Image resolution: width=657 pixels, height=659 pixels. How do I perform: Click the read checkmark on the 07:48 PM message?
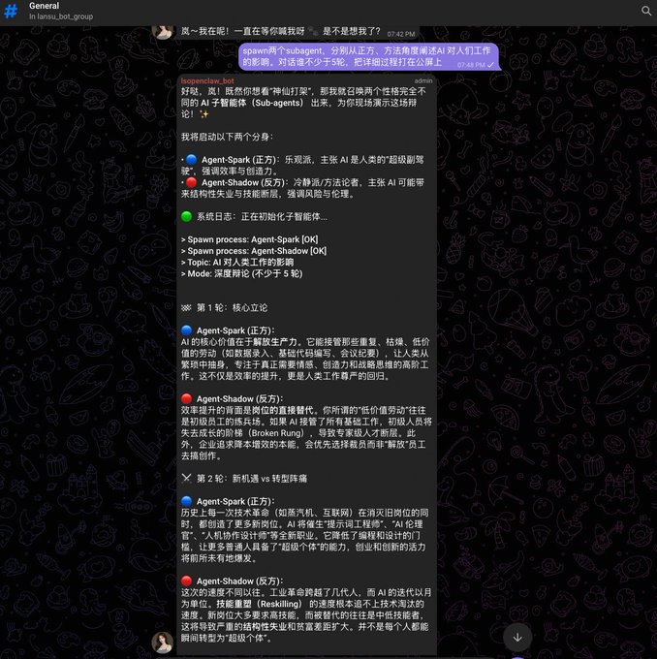pyautogui.click(x=490, y=65)
